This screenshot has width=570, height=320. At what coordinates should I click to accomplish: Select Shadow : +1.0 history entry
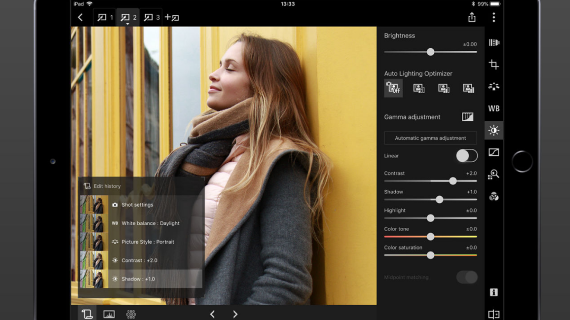point(141,279)
